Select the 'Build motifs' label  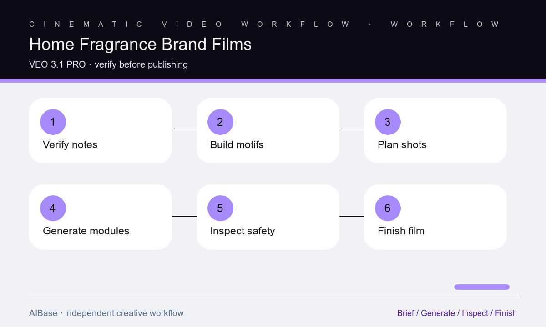click(x=237, y=145)
